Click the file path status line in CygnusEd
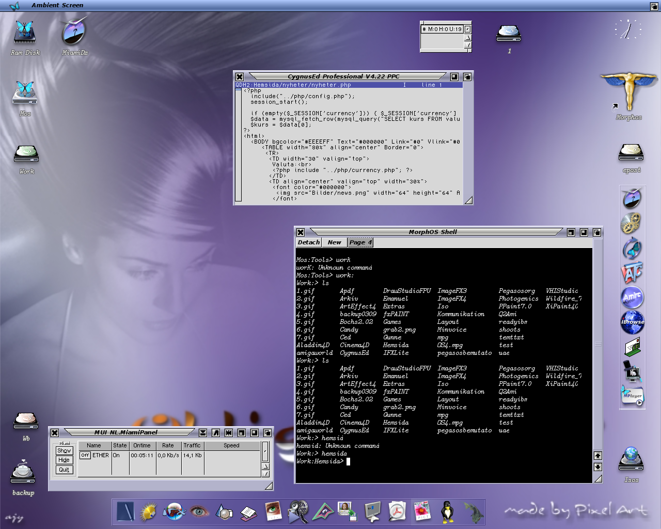The image size is (661, 529). [349, 85]
